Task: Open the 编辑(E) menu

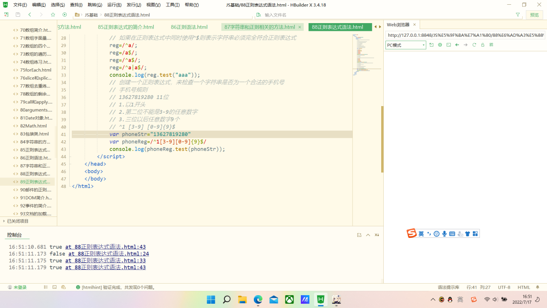Action: tap(39, 5)
